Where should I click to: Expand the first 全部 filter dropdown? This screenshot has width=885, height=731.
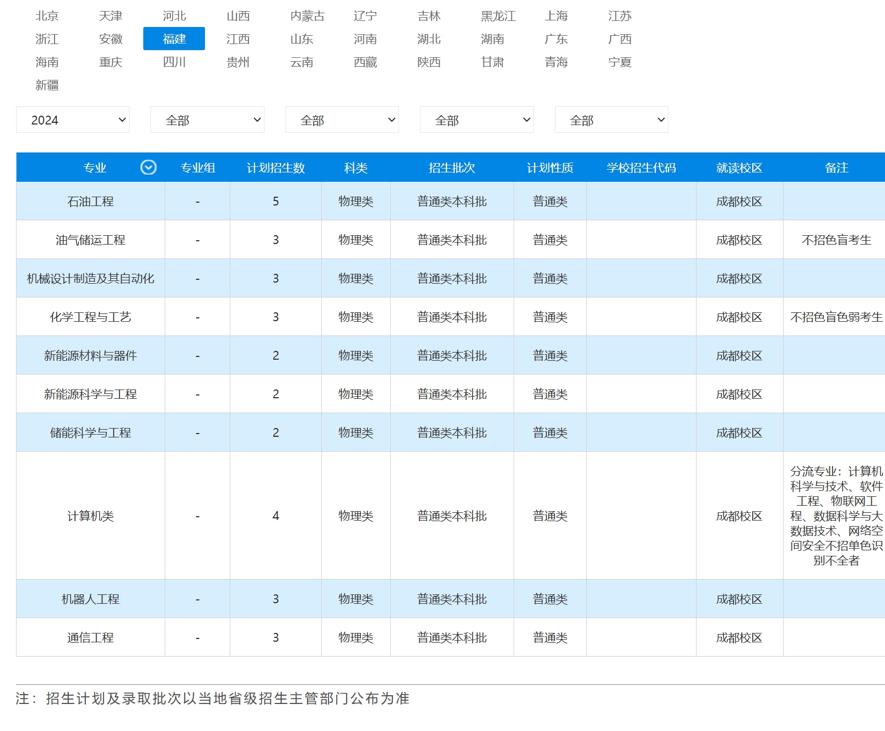(x=207, y=120)
